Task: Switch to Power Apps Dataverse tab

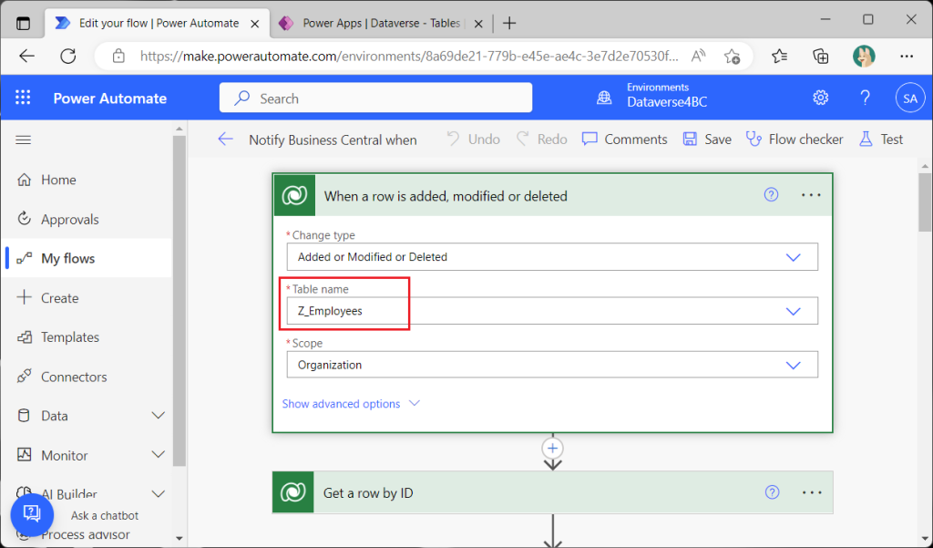Action: point(381,23)
